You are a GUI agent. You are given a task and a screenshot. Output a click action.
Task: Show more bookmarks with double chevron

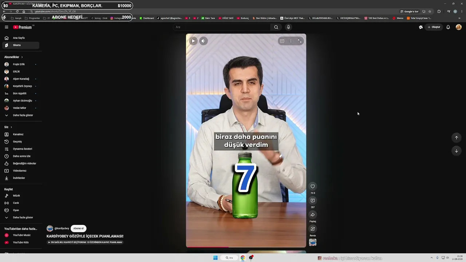(x=459, y=18)
